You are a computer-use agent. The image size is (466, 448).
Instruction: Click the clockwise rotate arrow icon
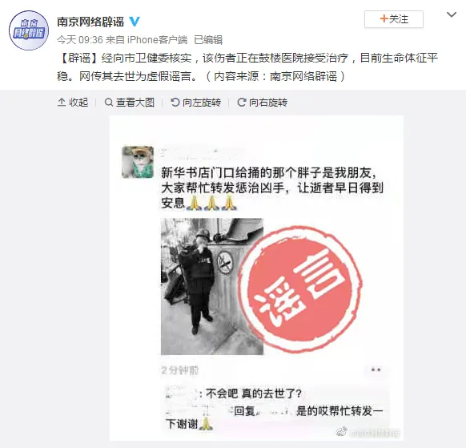(x=241, y=103)
